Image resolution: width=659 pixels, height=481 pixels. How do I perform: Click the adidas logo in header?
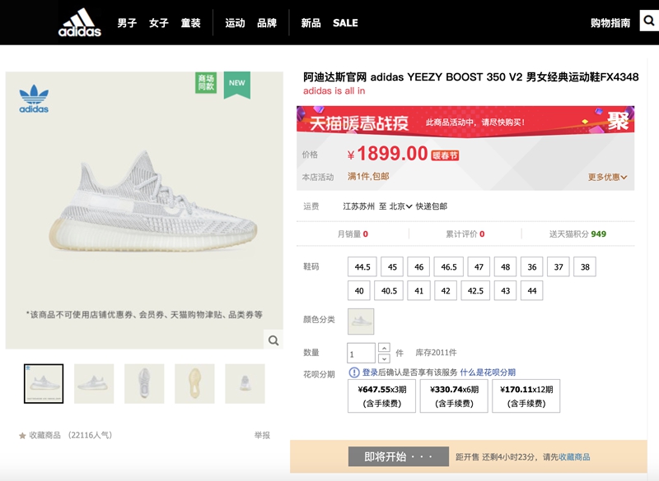pos(80,23)
